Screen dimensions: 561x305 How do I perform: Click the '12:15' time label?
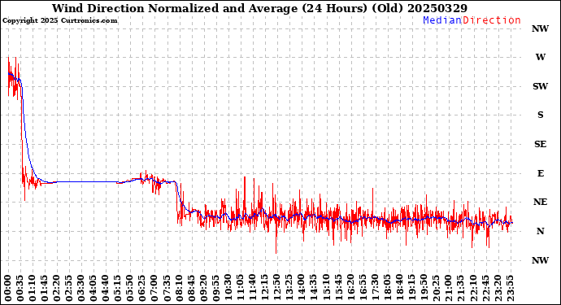point(264,288)
